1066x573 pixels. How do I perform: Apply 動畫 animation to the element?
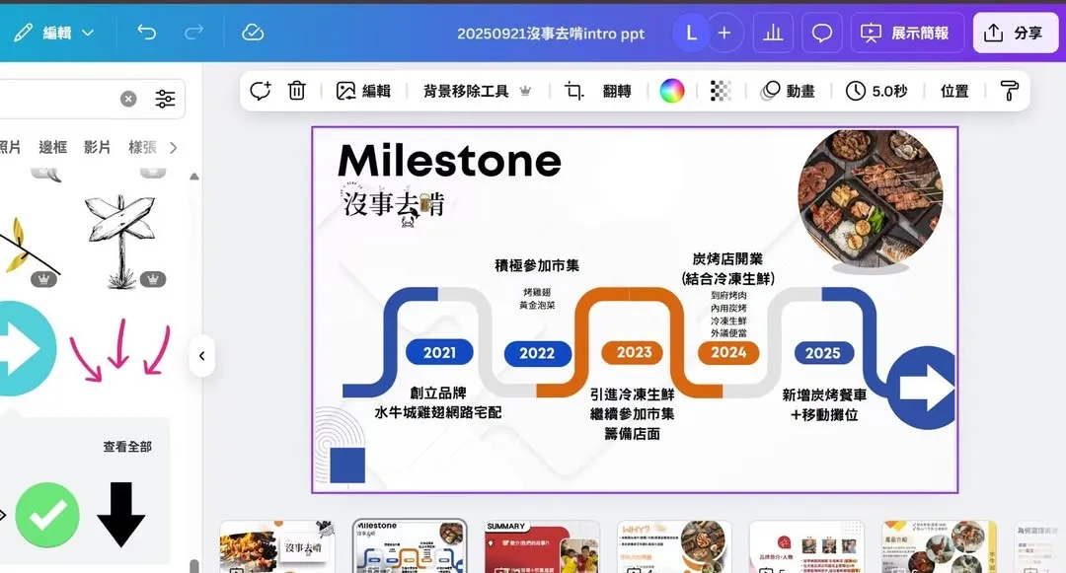coord(790,91)
